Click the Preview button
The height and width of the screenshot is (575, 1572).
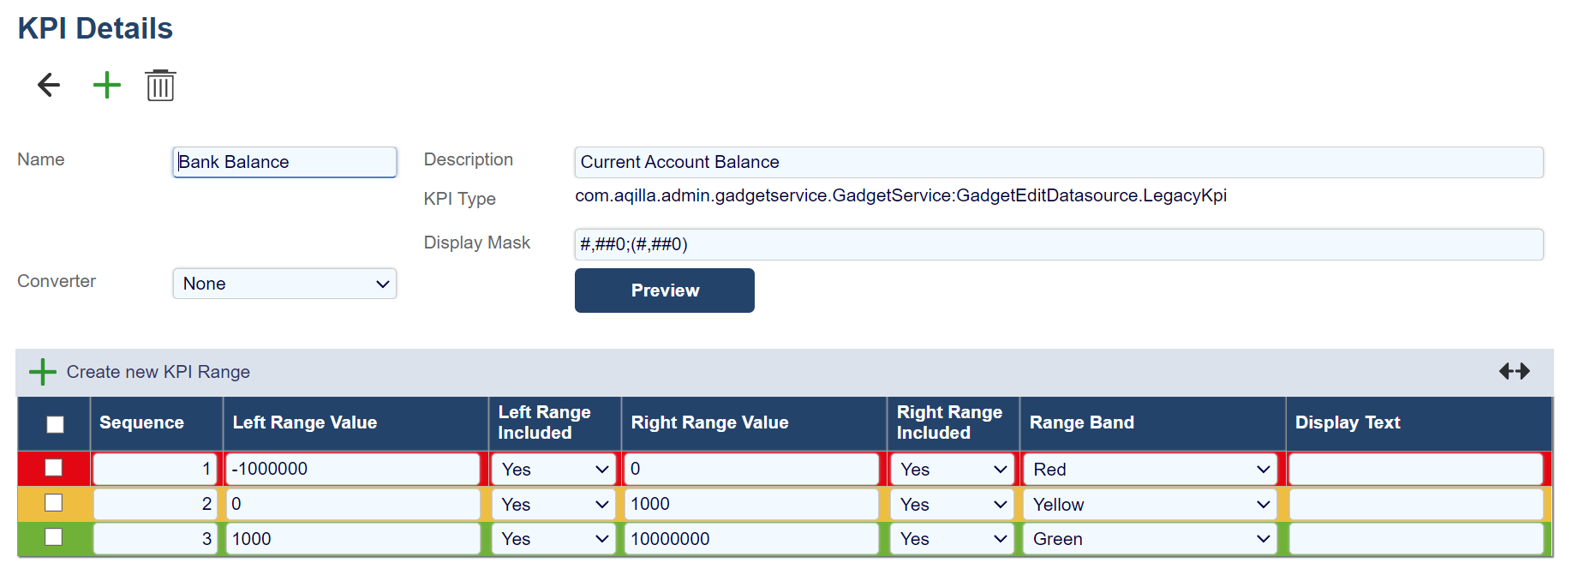tap(664, 290)
